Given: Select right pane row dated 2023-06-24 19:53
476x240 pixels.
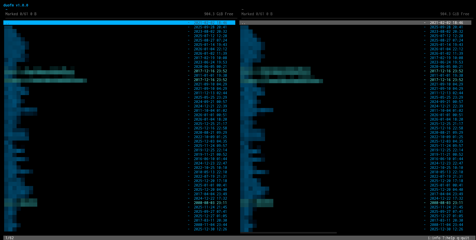Looking at the screenshot, I should click(x=355, y=62).
